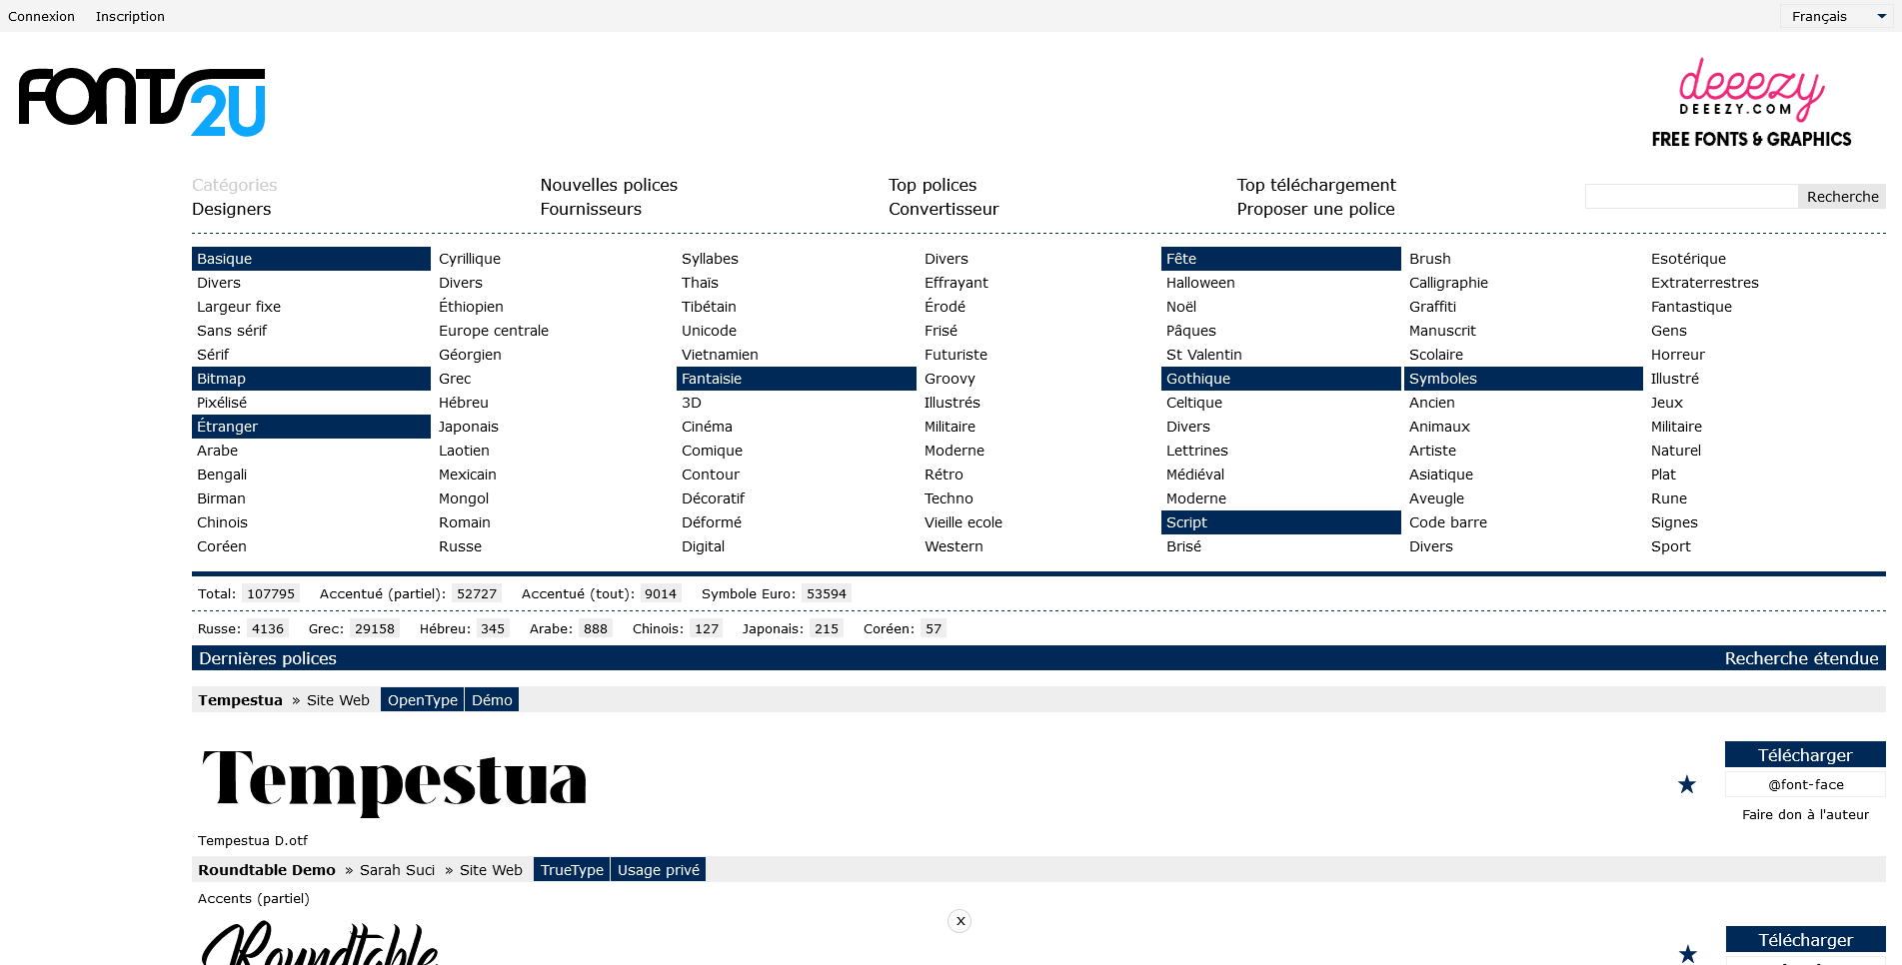This screenshot has width=1902, height=965.
Task: Click the Démo tag for Tempestua
Action: pyautogui.click(x=492, y=700)
